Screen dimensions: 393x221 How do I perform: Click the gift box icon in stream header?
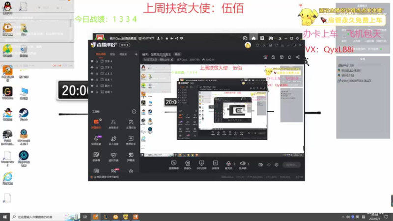(265, 57)
